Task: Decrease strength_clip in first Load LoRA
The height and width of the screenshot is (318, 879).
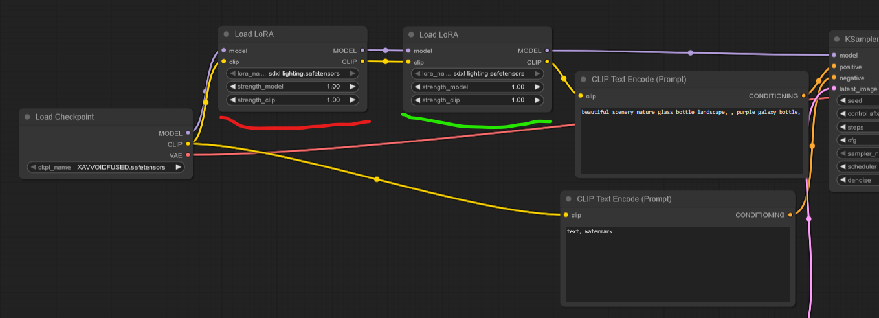Action: 232,100
